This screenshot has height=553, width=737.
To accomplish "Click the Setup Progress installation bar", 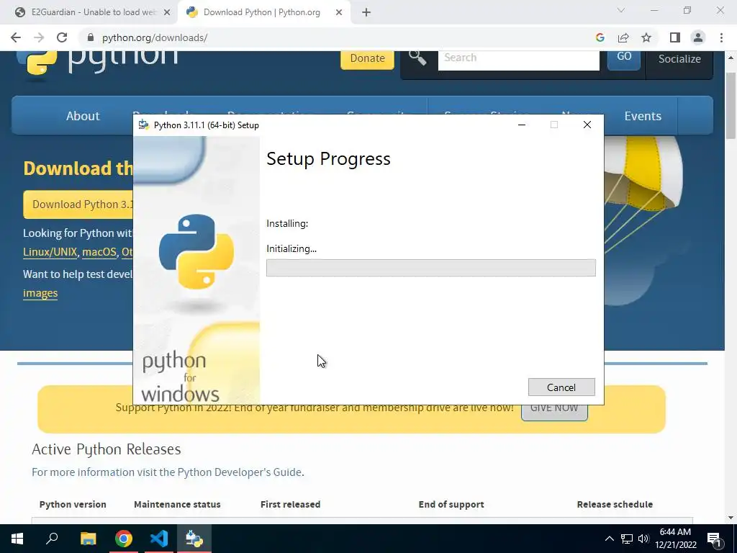I will click(430, 268).
